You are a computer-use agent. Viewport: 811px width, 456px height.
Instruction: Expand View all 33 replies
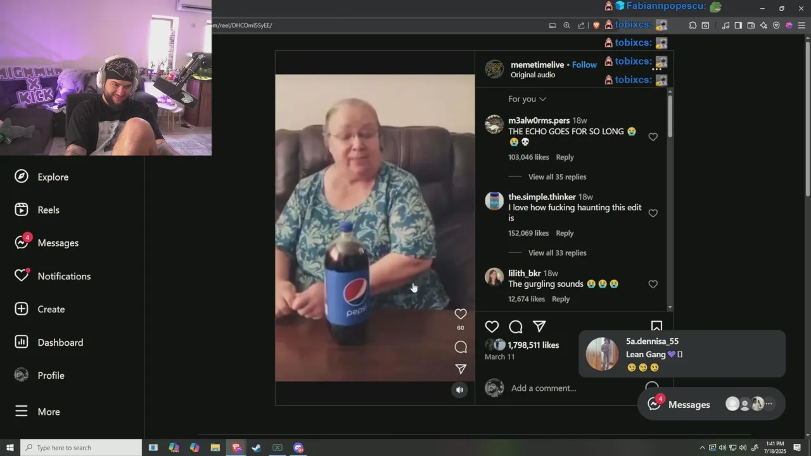557,253
